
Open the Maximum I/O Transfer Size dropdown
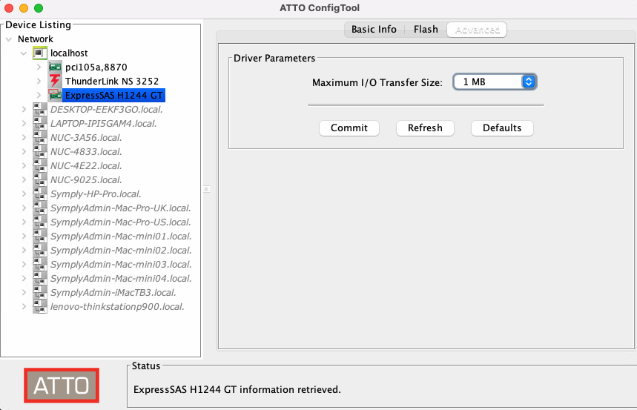[495, 82]
